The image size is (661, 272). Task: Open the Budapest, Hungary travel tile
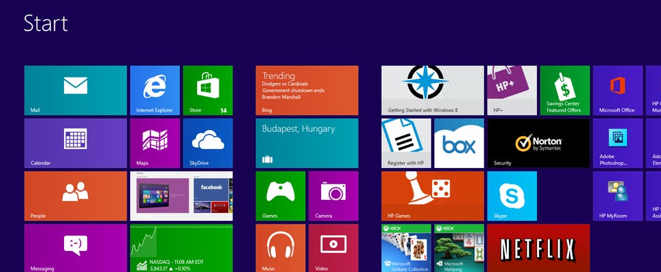307,143
